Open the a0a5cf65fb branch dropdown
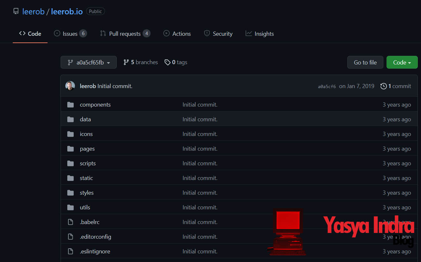This screenshot has height=262, width=421. pyautogui.click(x=89, y=62)
